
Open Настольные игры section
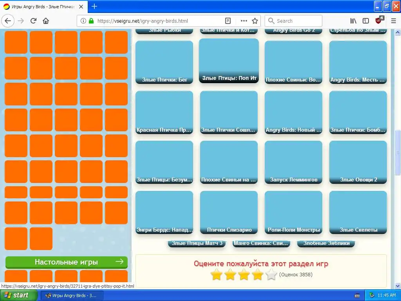(67, 262)
